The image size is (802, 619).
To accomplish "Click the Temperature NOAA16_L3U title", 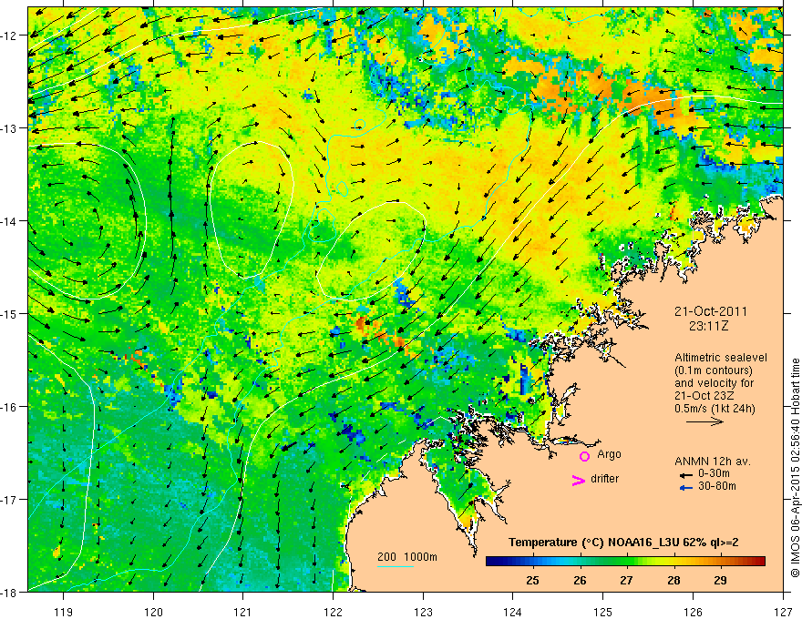I will coord(623,543).
